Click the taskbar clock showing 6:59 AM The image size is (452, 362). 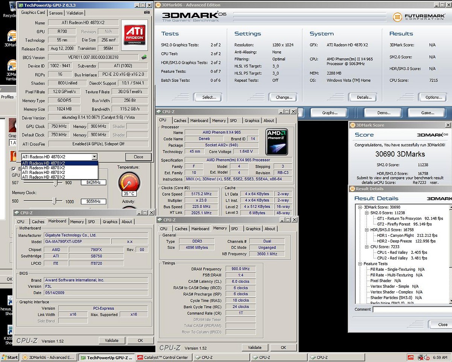(x=440, y=357)
